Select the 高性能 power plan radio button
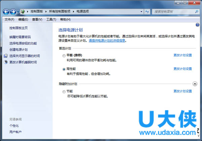Image resolution: width=202 pixels, height=141 pixels. coord(64,69)
